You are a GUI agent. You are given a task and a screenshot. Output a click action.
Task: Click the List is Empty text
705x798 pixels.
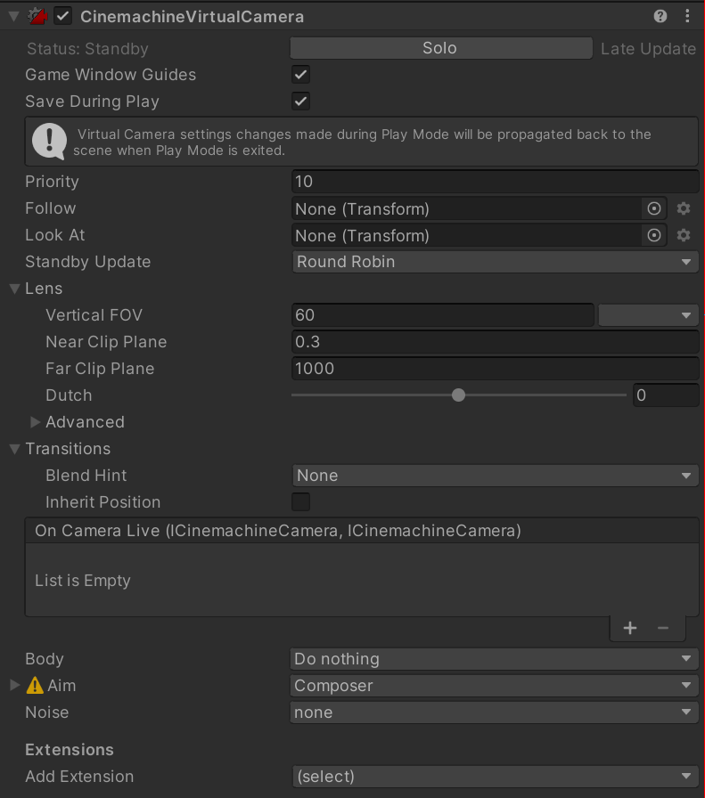(x=83, y=581)
